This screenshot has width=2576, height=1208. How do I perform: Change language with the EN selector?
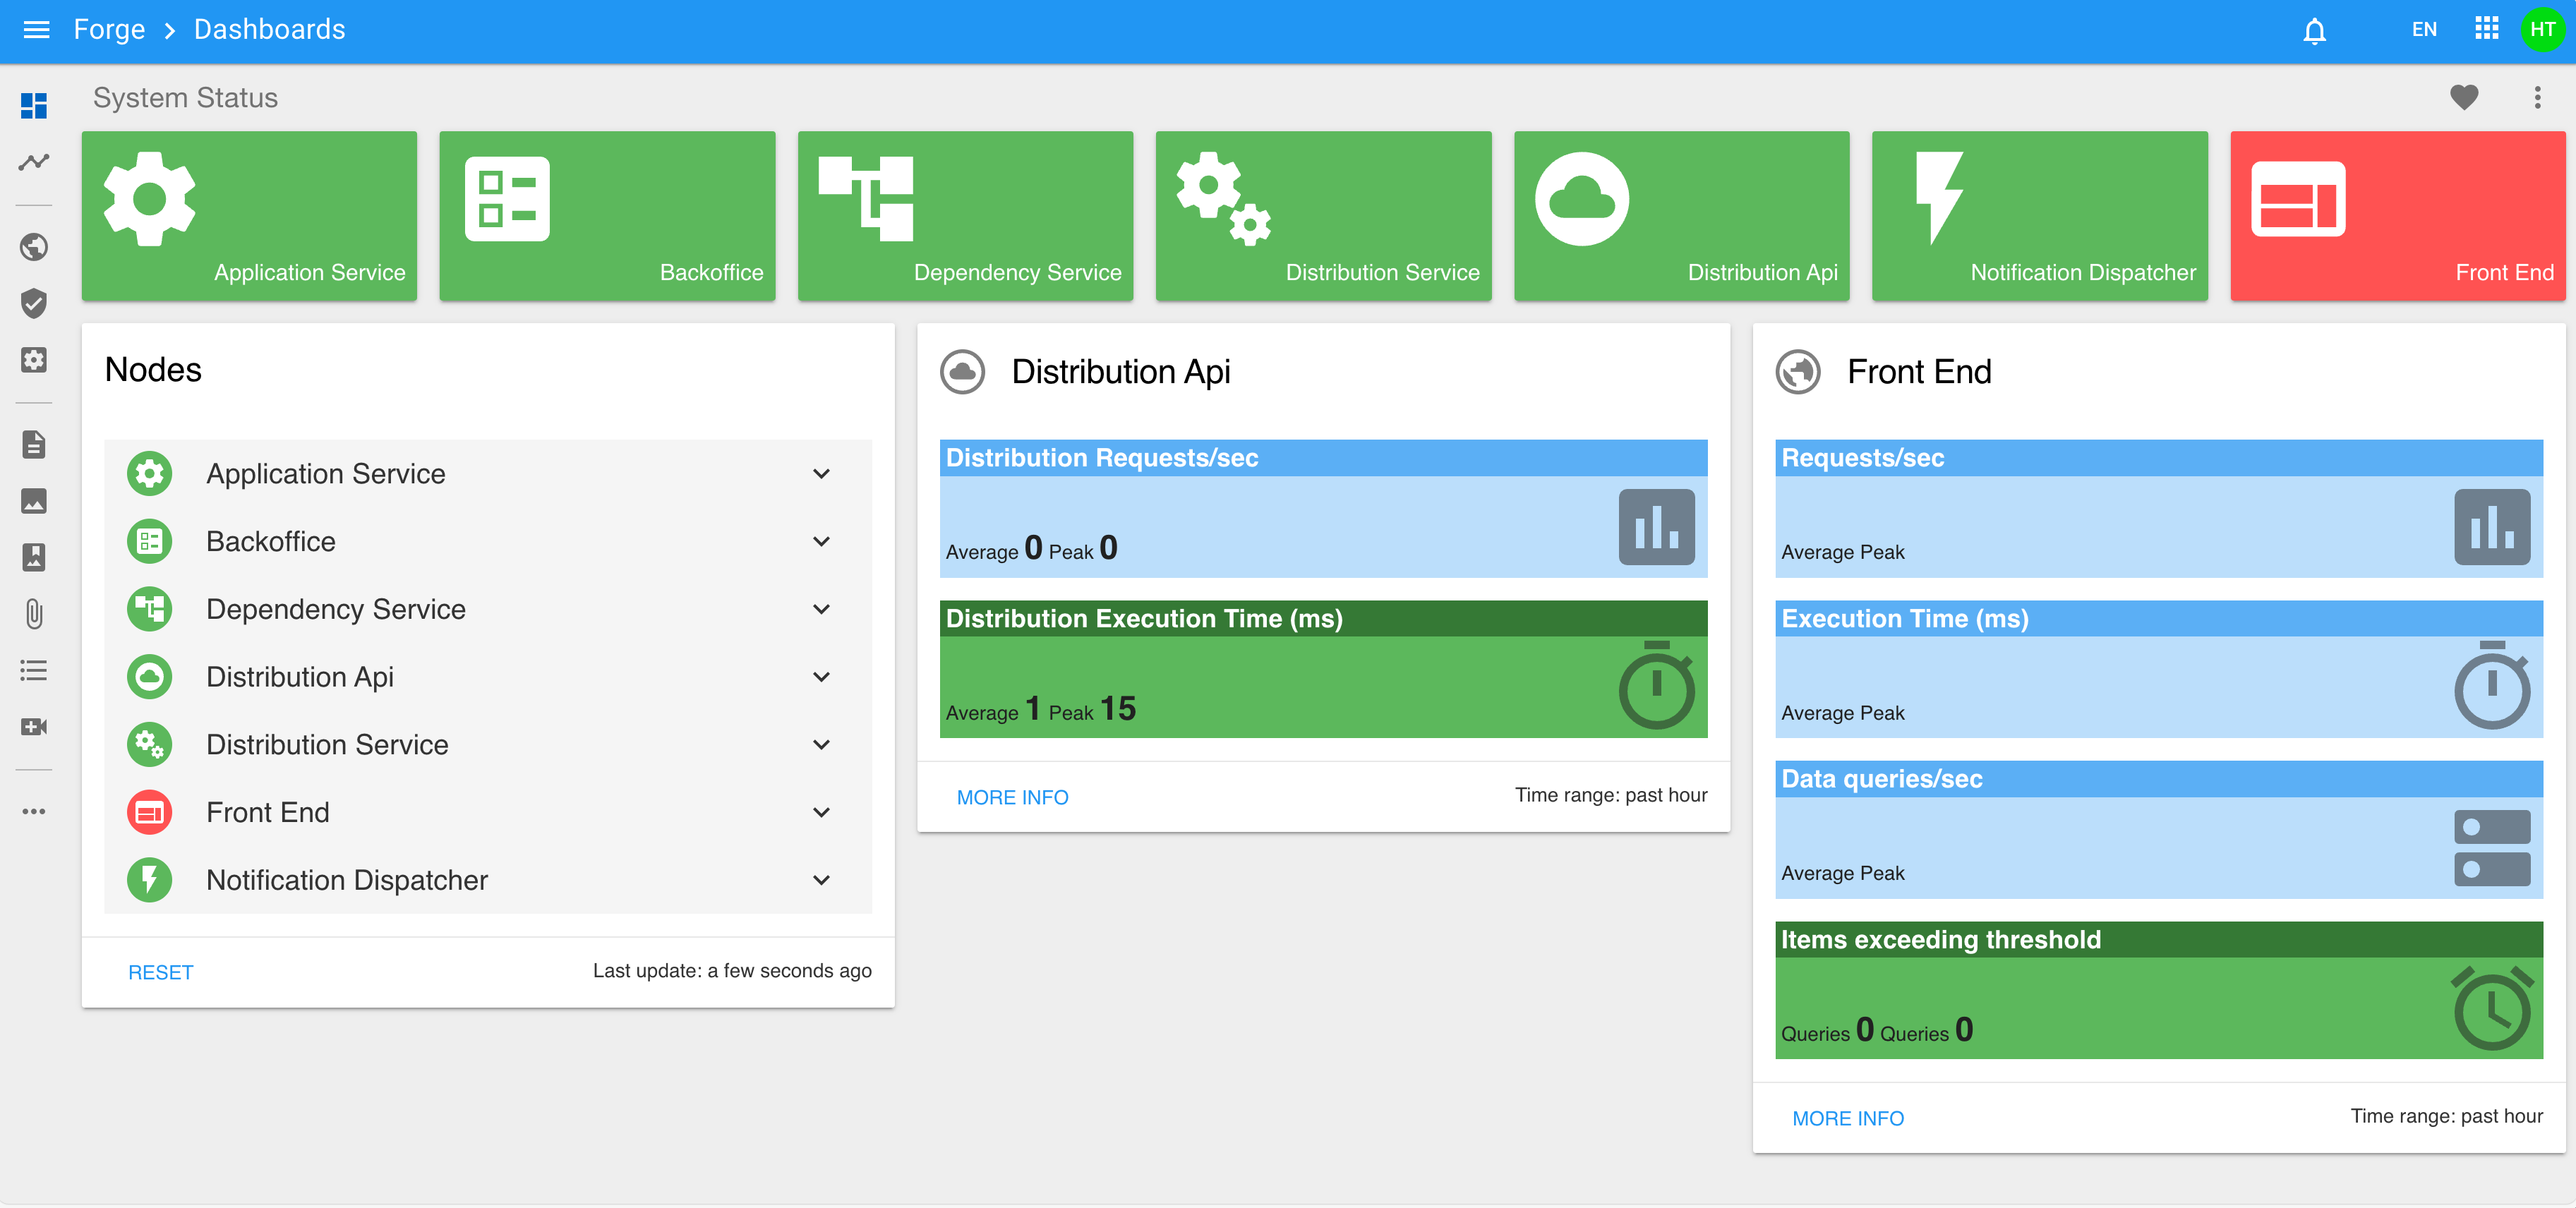pos(2423,30)
